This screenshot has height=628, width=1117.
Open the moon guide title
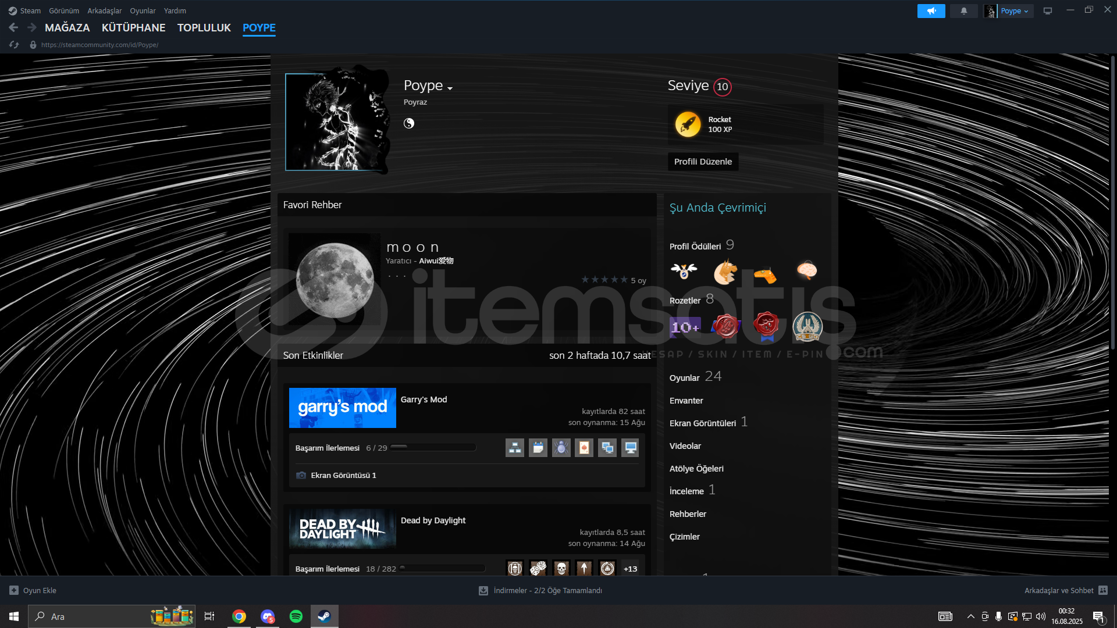(x=412, y=247)
